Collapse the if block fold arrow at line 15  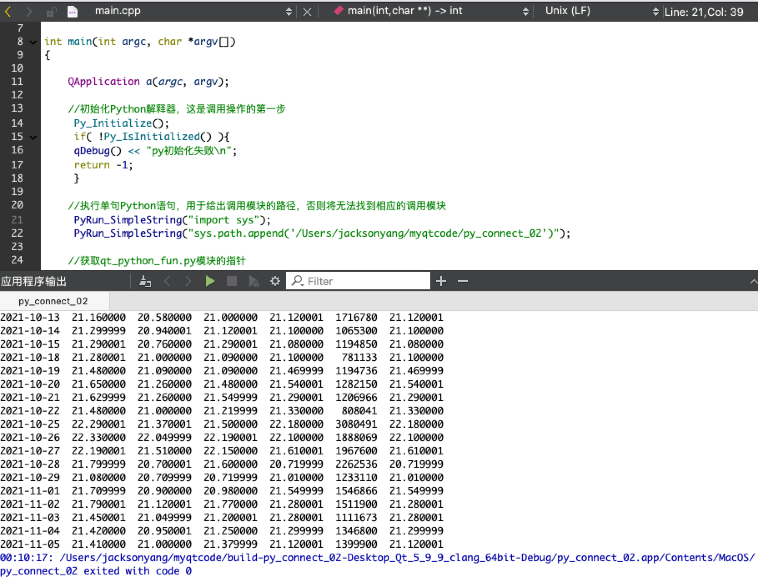33,137
